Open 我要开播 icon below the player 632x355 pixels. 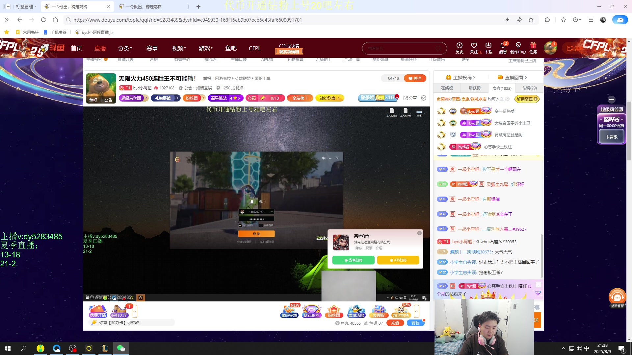point(98,311)
